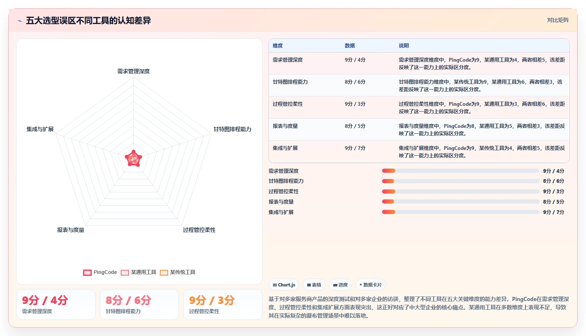The height and width of the screenshot is (336, 586).
Task: Click the 甘特图排程能力 progress bar
Action: (x=461, y=181)
